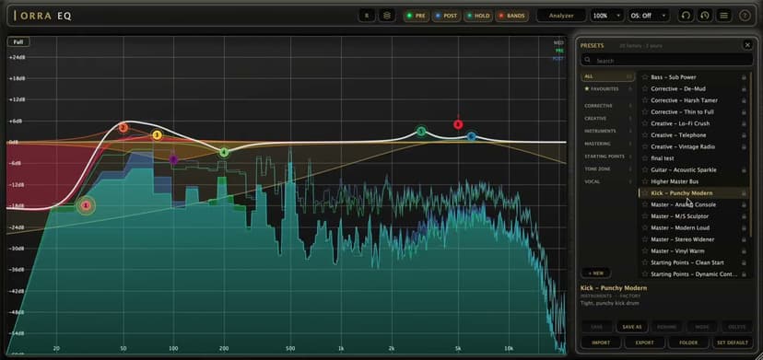Toggle the BANDS display
The image size is (763, 360).
[x=512, y=16]
